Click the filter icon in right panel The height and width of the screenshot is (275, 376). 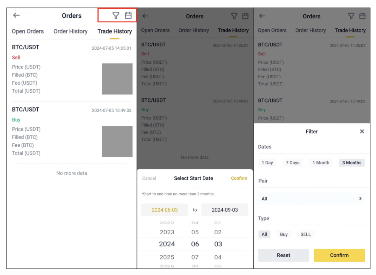coord(351,16)
